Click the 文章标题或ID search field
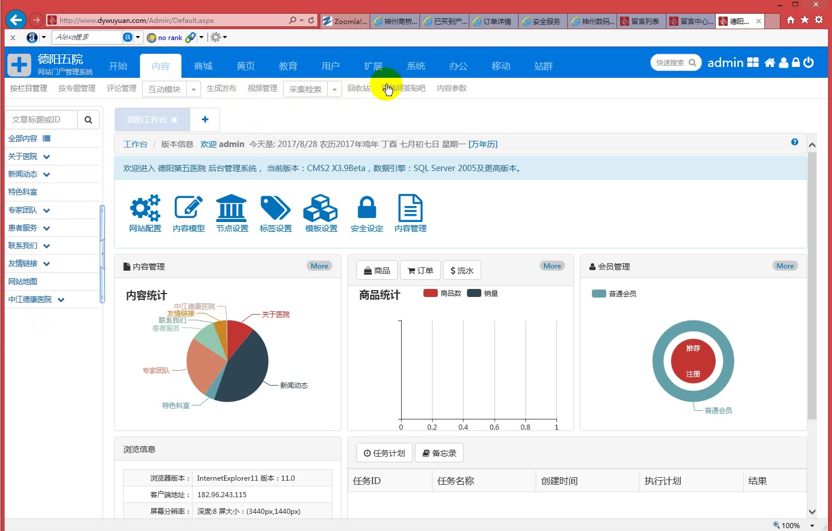The height and width of the screenshot is (531, 832). pos(40,120)
